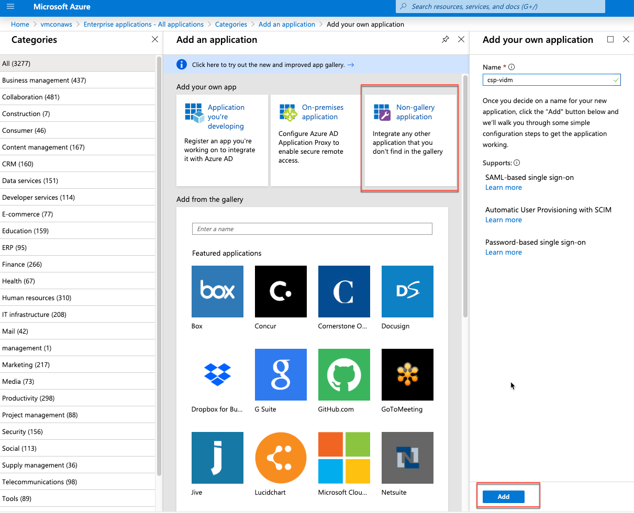Click the Enterprise applications breadcrumb link
The image size is (634, 513).
click(143, 25)
